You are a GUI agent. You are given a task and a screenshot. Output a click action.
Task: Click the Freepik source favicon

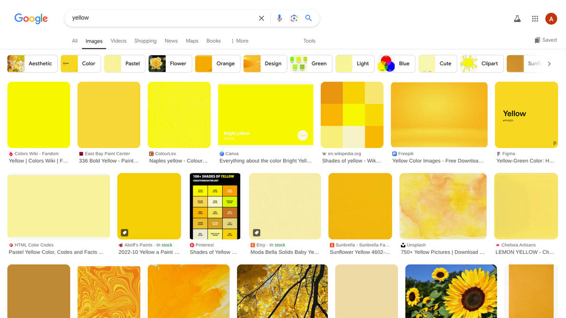point(395,154)
